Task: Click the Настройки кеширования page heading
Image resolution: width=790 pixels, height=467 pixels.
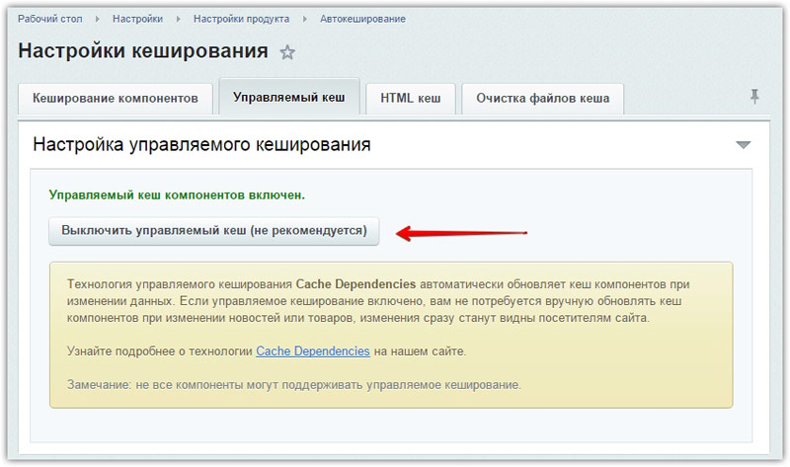Action: (x=143, y=51)
